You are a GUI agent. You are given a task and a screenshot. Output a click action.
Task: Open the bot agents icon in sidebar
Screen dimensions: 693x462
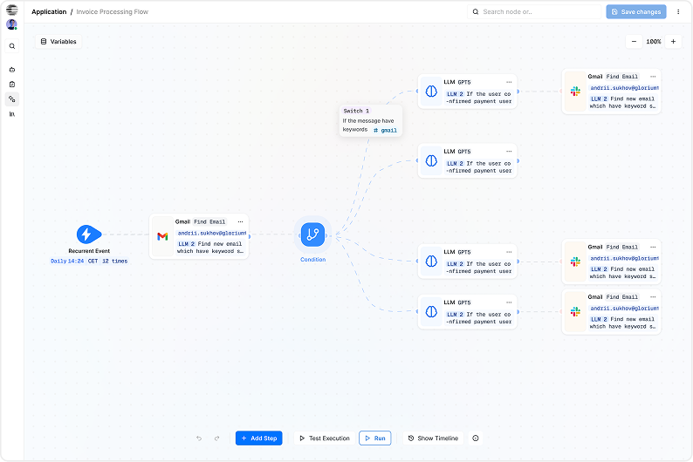point(12,69)
